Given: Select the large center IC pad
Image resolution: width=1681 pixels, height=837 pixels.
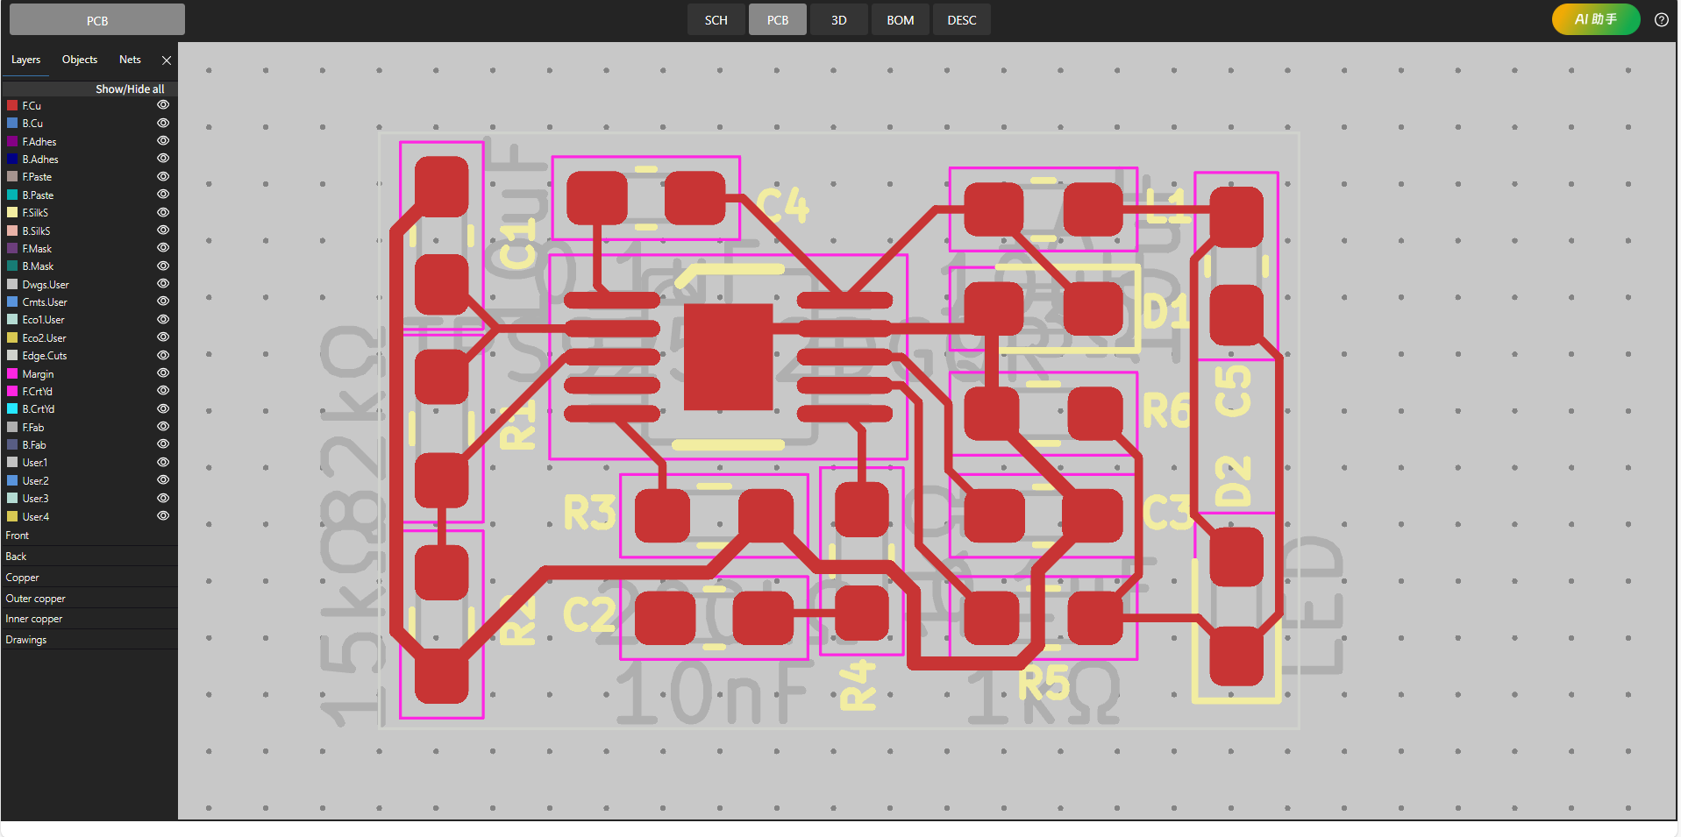Looking at the screenshot, I should click(728, 357).
